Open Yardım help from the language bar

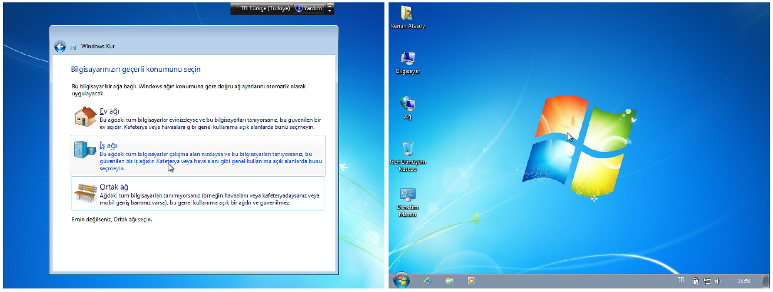308,9
